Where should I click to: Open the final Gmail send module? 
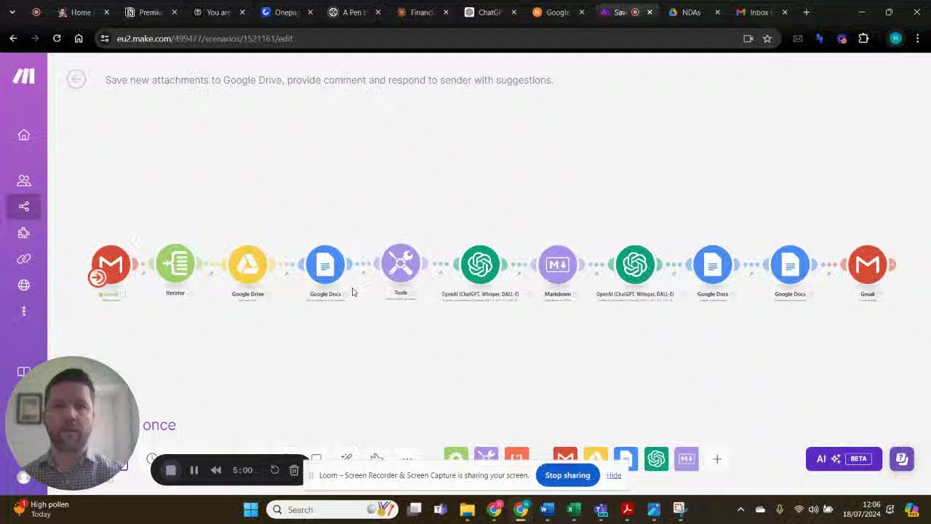(868, 264)
